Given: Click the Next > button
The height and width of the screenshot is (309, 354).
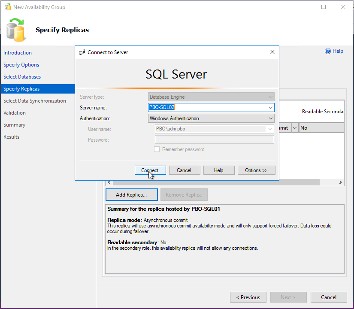Looking at the screenshot, I should pos(288,297).
